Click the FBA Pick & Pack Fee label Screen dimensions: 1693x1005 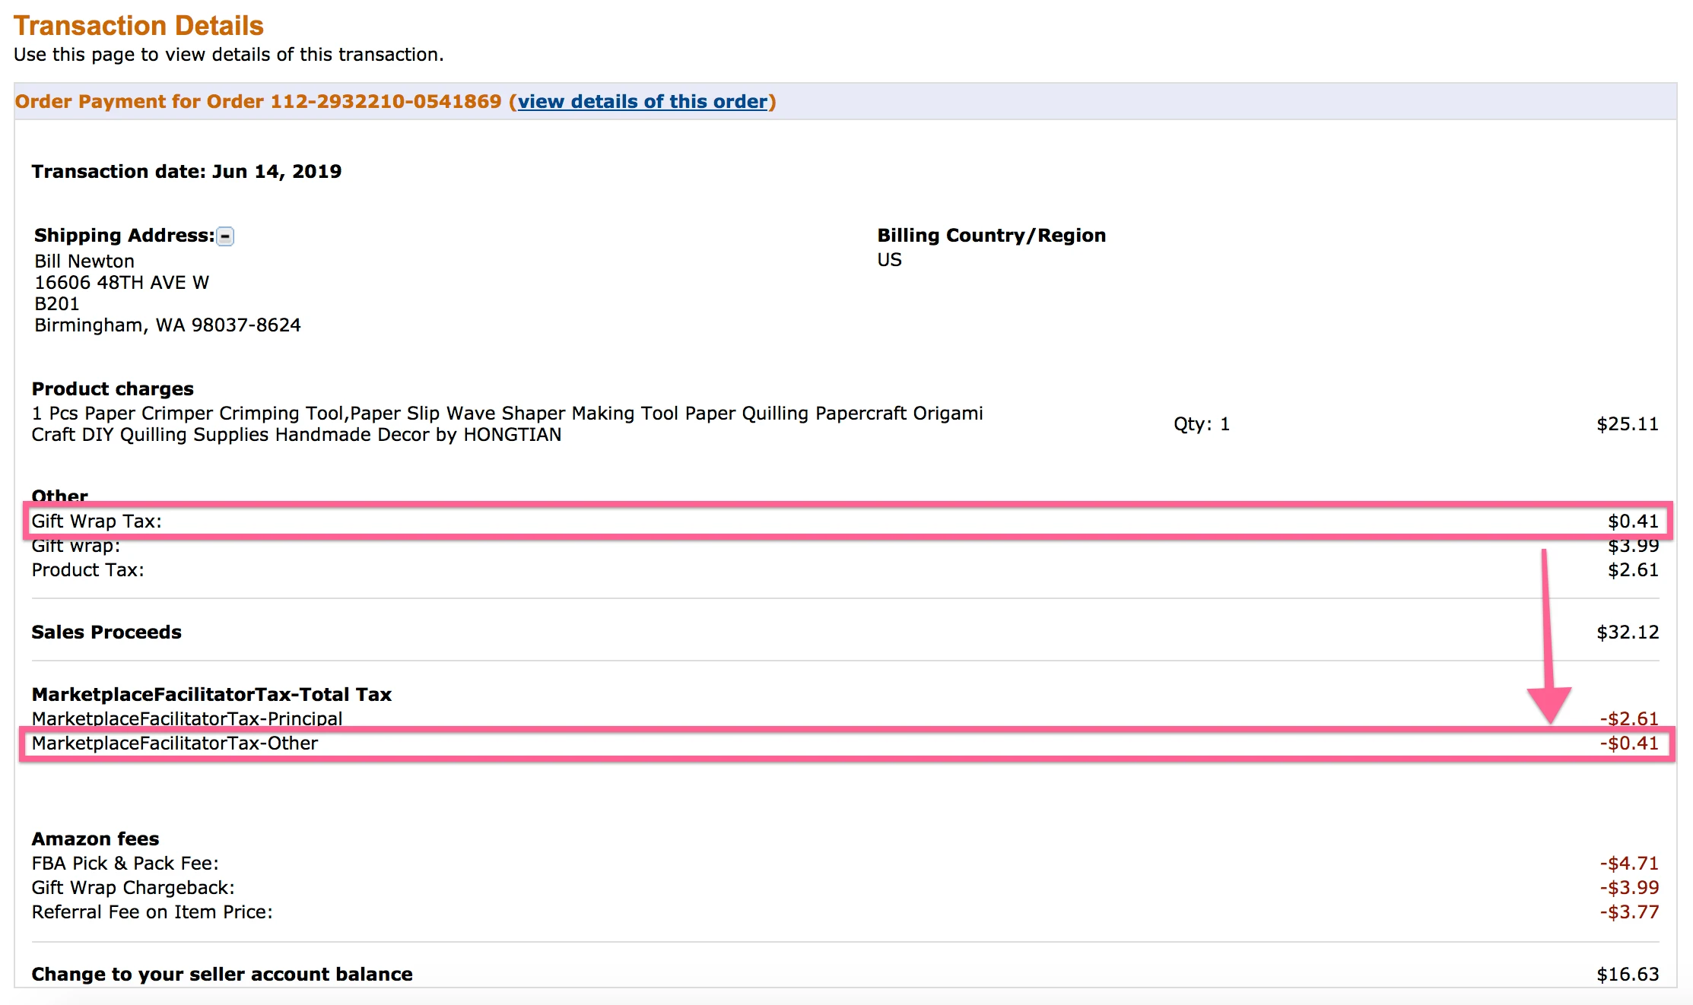coord(125,864)
